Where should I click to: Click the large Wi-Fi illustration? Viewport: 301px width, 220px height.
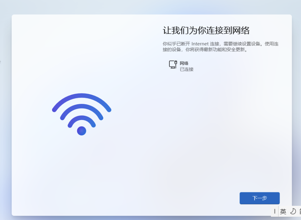pos(81,114)
